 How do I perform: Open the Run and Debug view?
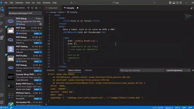pyautogui.click(x=2, y=30)
